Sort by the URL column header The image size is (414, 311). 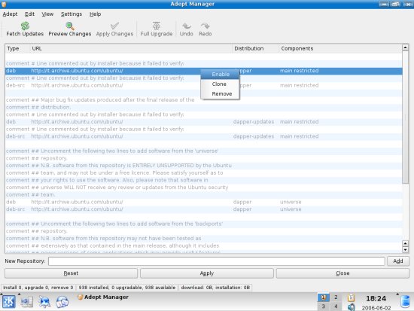tap(131, 49)
